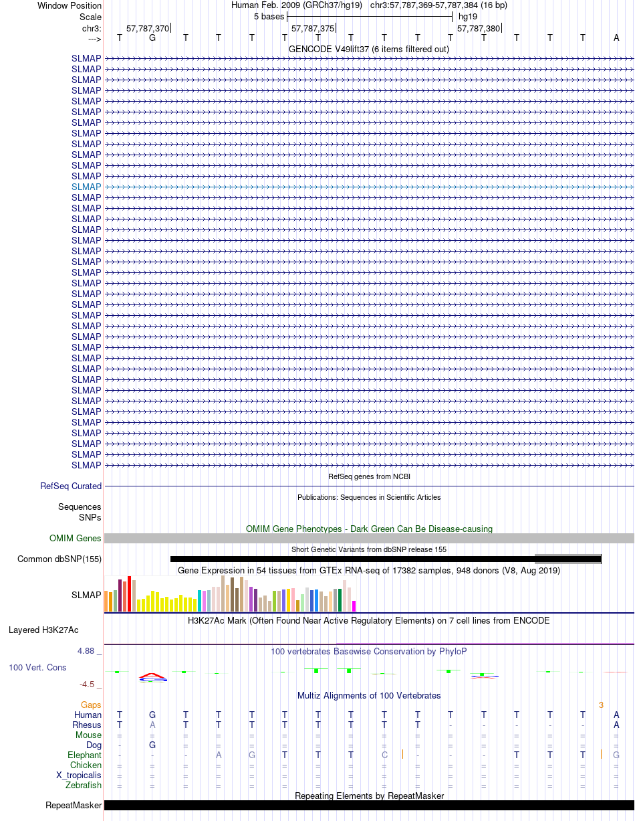Select the "Scale" track label
The width and height of the screenshot is (635, 821).
tap(90, 17)
